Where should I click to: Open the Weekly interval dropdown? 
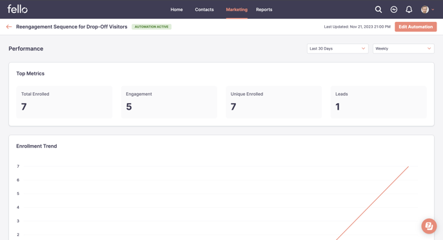[x=404, y=48]
